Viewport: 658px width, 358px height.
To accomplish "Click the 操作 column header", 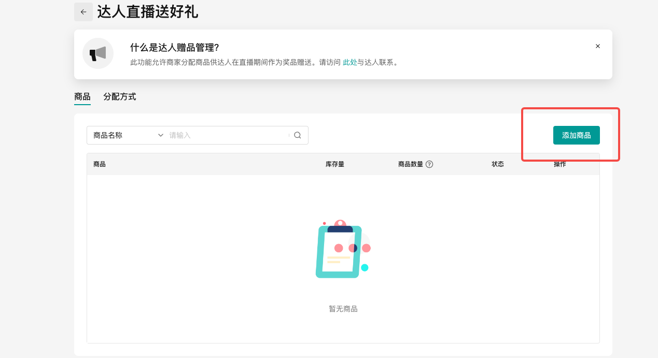I will (559, 164).
